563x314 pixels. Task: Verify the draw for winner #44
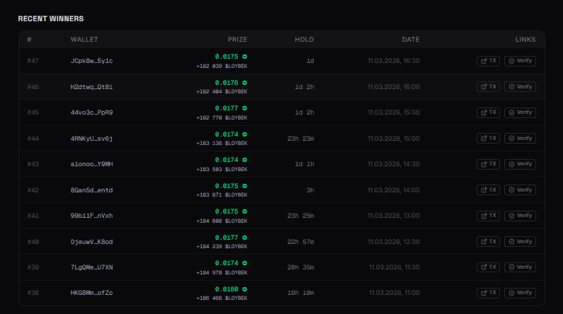(520, 139)
